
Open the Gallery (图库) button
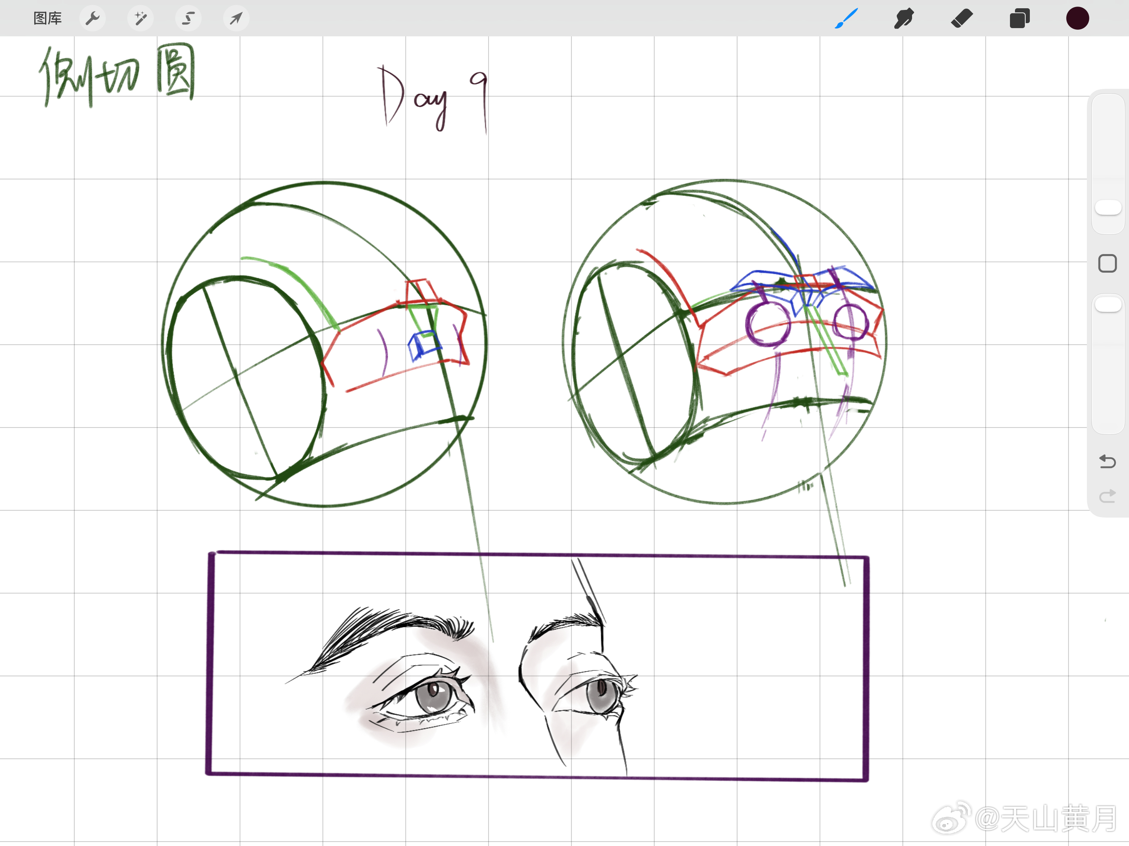48,18
